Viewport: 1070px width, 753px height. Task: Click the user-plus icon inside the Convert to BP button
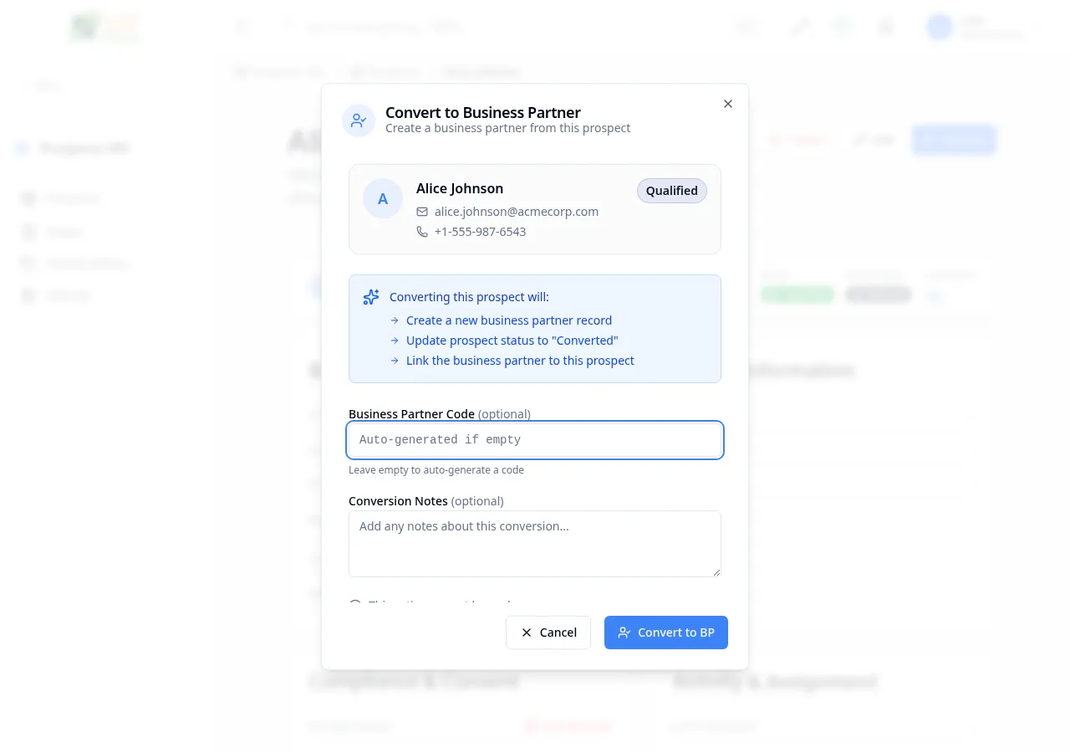[x=625, y=633]
